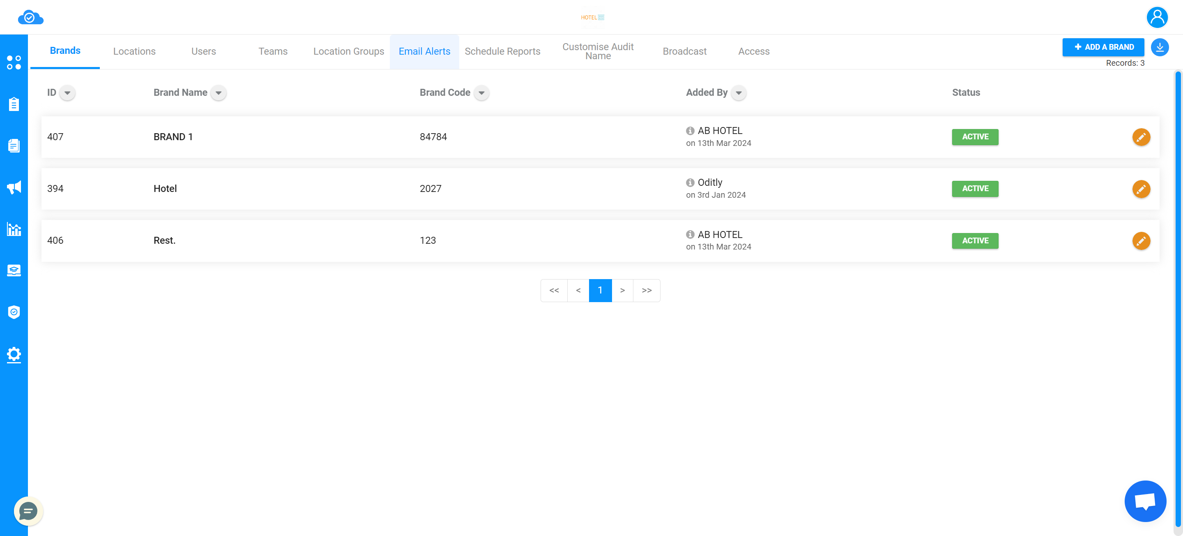Go to last page with >> button
Screen dimensions: 1183x536
(647, 290)
